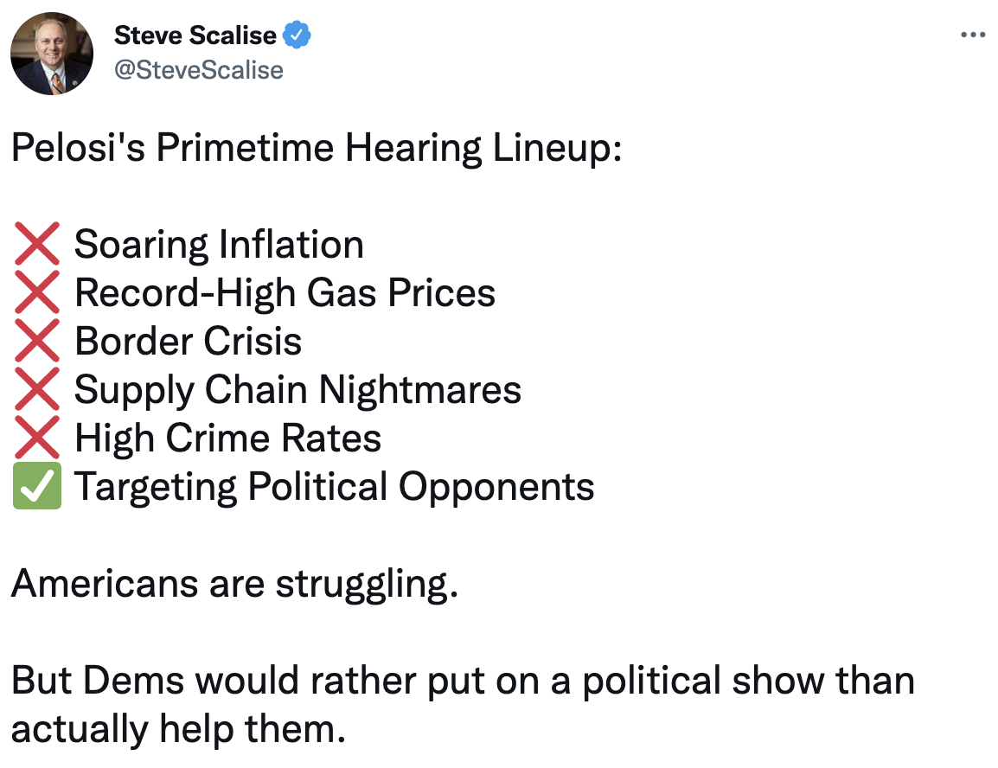Click the red X beside Soaring Inflation

(37, 245)
